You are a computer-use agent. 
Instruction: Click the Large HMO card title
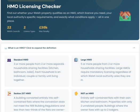point(86,60)
